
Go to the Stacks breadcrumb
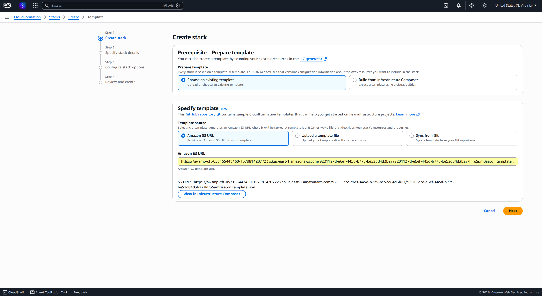tap(55, 17)
